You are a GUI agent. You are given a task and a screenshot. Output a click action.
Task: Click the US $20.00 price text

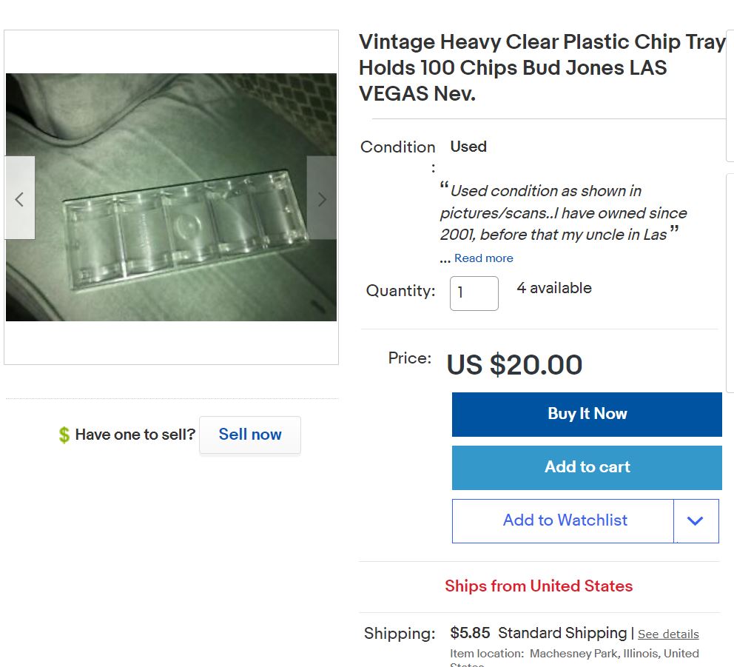tap(514, 365)
